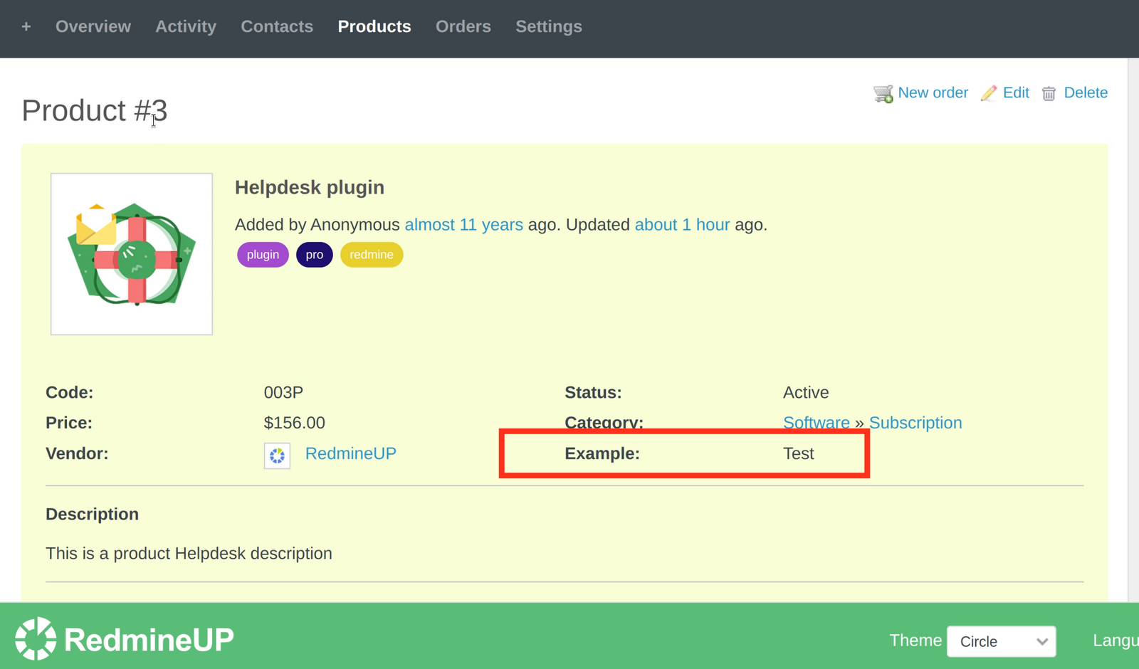Image resolution: width=1139 pixels, height=669 pixels.
Task: Open the Theme selector showing Circle
Action: [1000, 641]
